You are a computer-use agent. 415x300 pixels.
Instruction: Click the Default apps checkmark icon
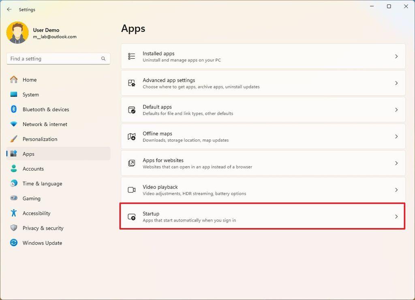click(x=131, y=110)
